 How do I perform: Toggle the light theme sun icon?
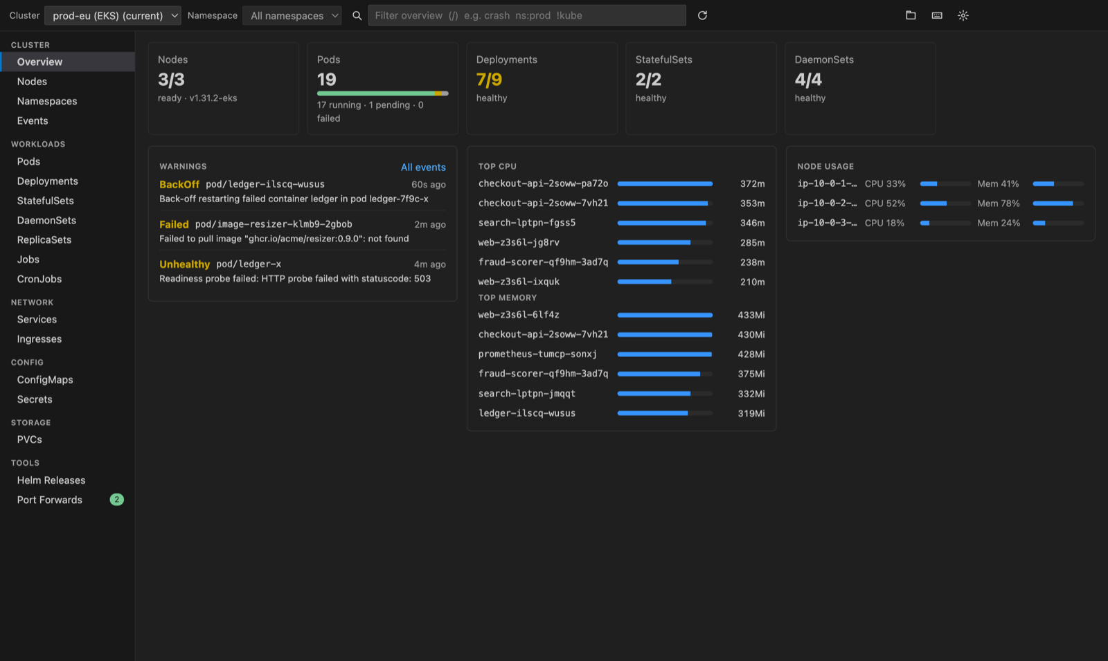(963, 15)
